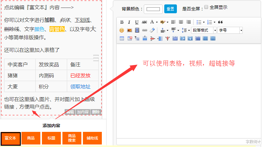Insert a table using the table icon

click(122, 38)
